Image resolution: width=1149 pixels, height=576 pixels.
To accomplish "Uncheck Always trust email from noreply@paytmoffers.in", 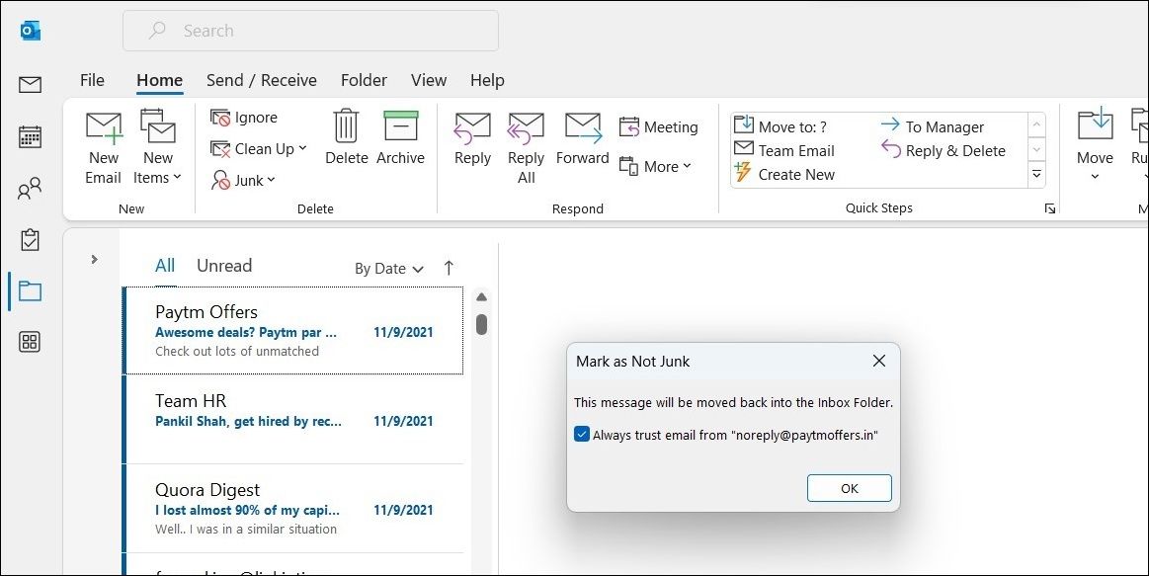I will (x=582, y=433).
